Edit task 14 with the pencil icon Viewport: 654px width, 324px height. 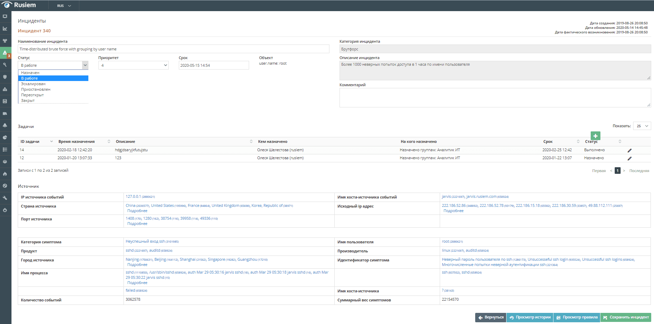[629, 151]
